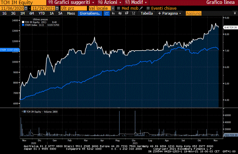The height and width of the screenshot is (154, 238).
Task: Click the end date field 11/19/2021
Action: 43,8
